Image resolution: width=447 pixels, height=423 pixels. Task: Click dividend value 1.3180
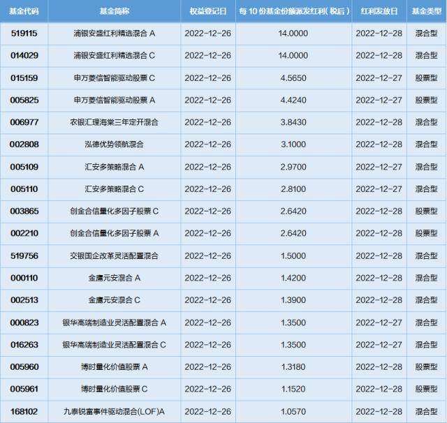coord(293,366)
